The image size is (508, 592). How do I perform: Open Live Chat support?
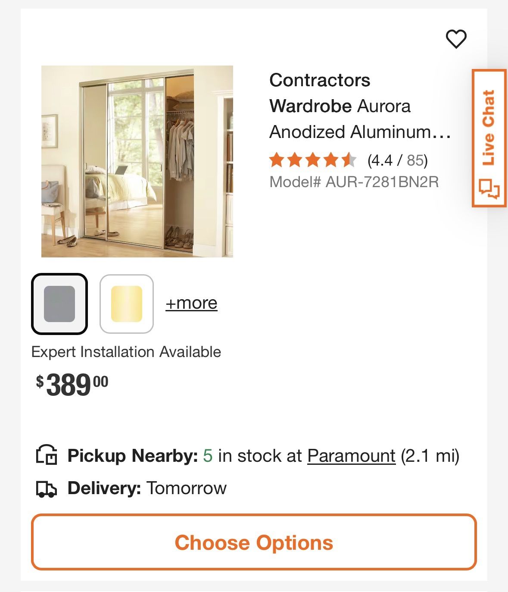tap(489, 129)
